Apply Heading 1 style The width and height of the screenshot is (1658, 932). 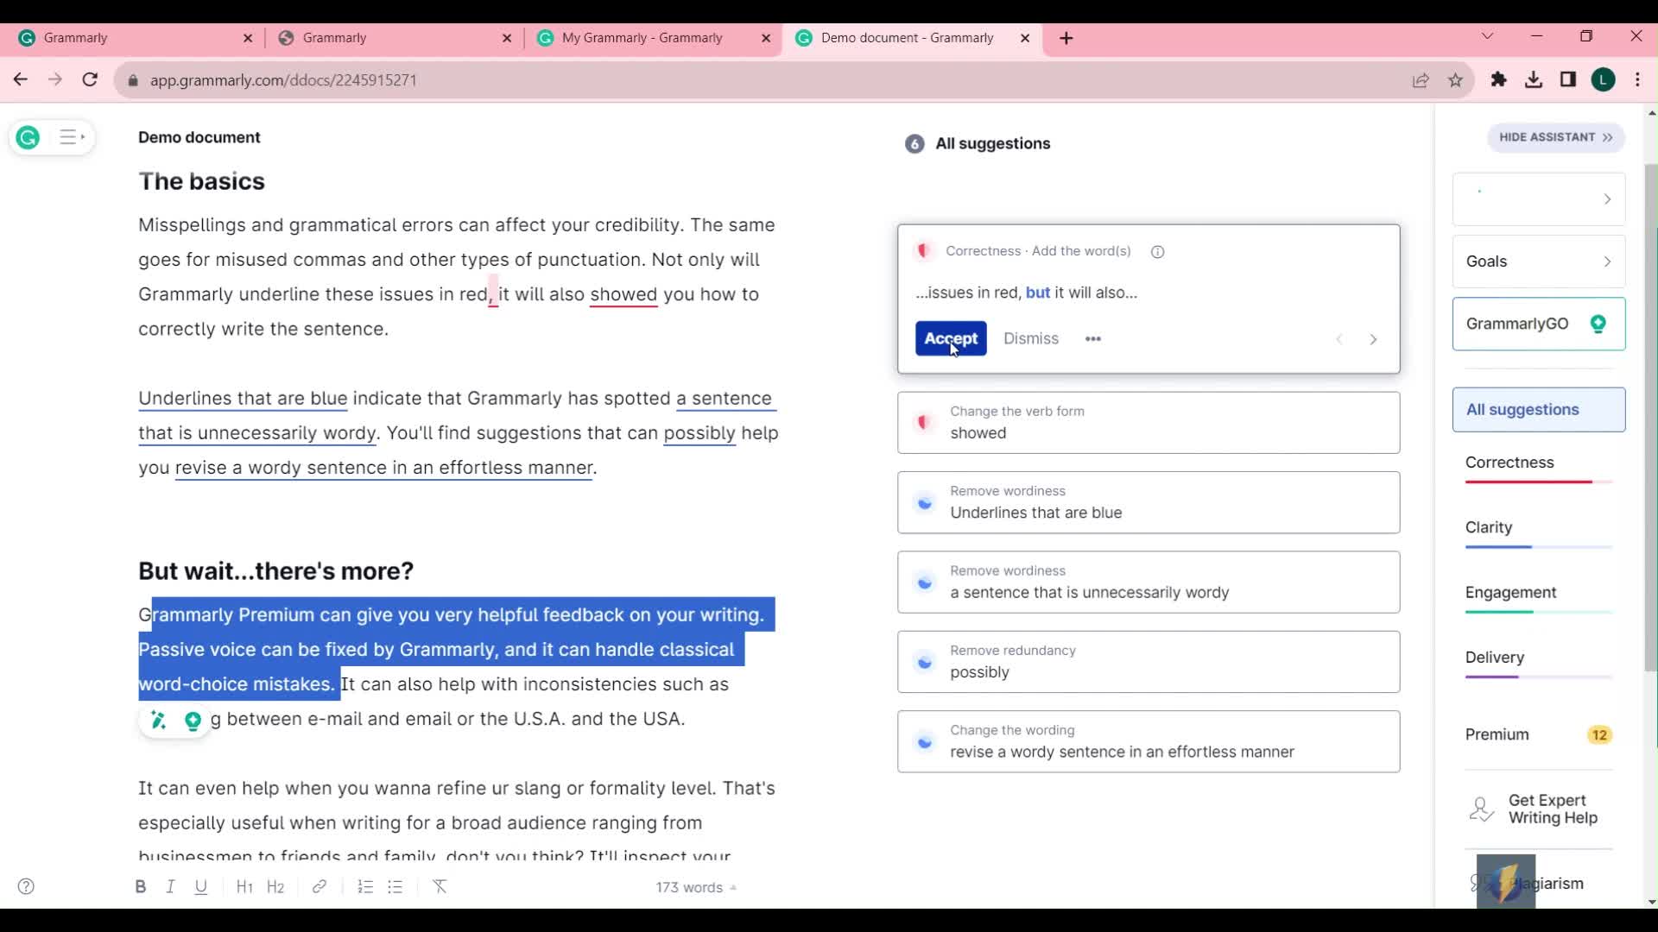click(x=244, y=886)
